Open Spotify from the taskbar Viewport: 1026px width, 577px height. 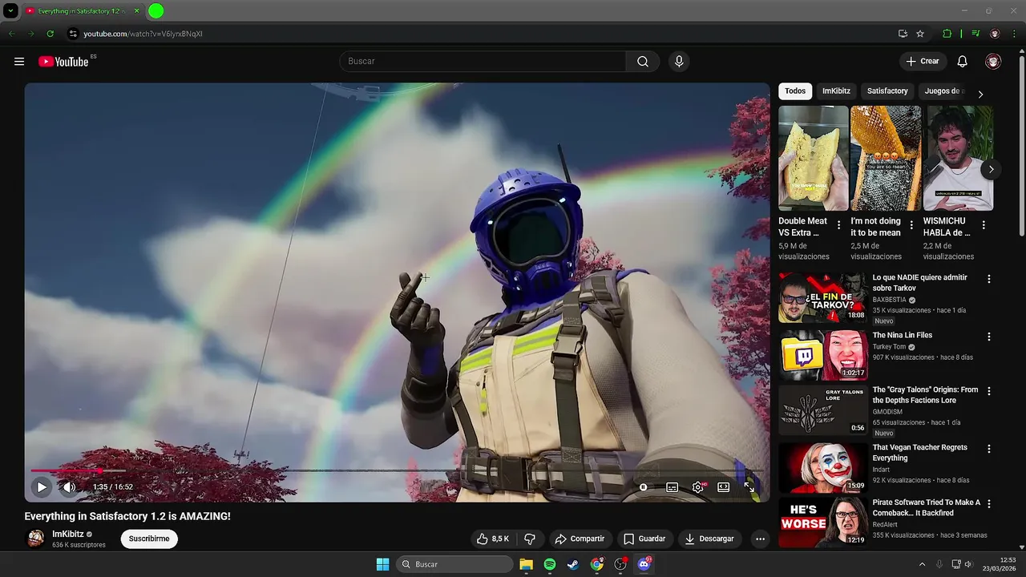[550, 564]
